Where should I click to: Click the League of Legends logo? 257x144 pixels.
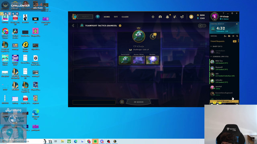click(74, 17)
